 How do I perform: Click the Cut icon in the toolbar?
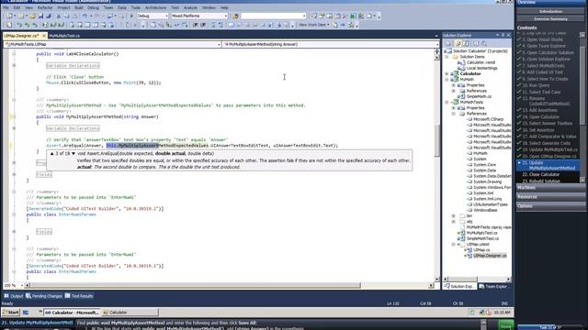coord(59,16)
